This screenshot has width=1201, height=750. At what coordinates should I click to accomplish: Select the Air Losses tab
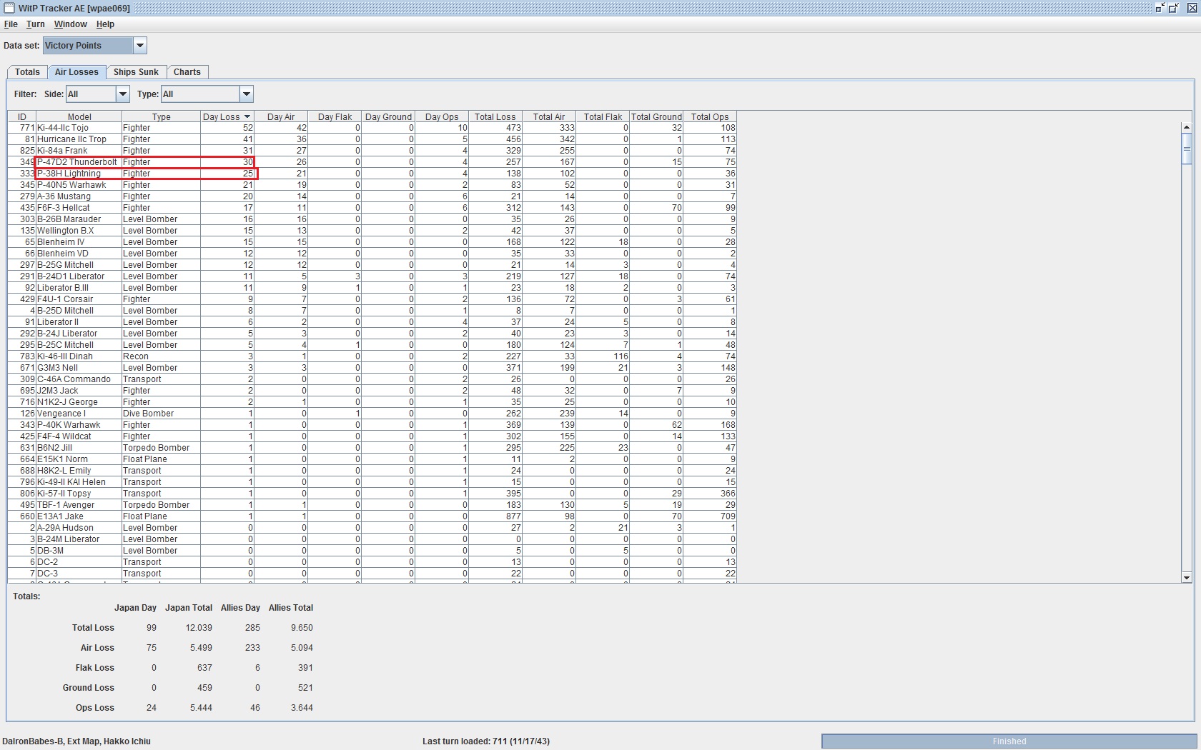(76, 72)
